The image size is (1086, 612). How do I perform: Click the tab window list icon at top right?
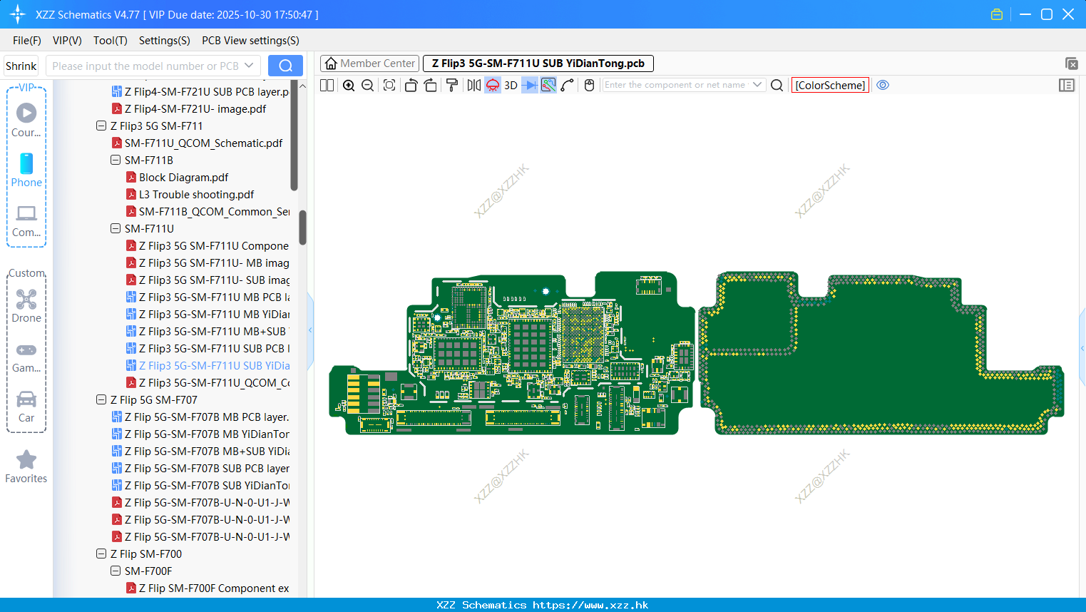pos(1071,63)
